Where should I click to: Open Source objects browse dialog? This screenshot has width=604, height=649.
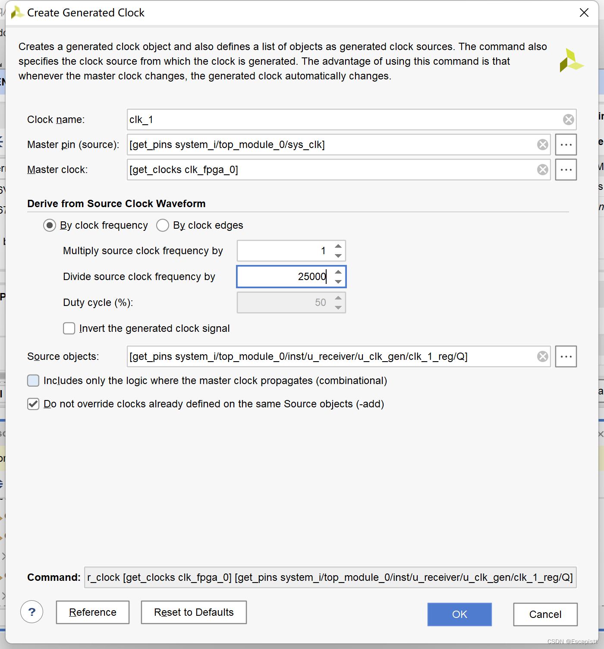566,356
